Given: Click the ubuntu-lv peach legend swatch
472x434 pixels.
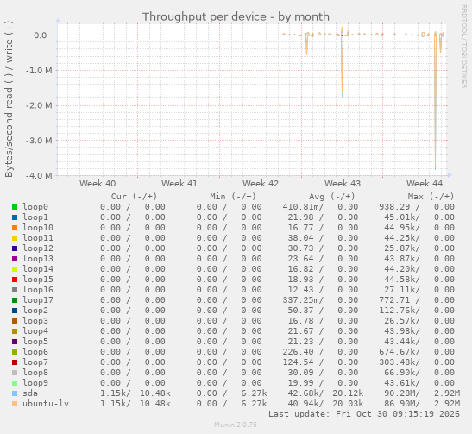Looking at the screenshot, I should 15,404.
